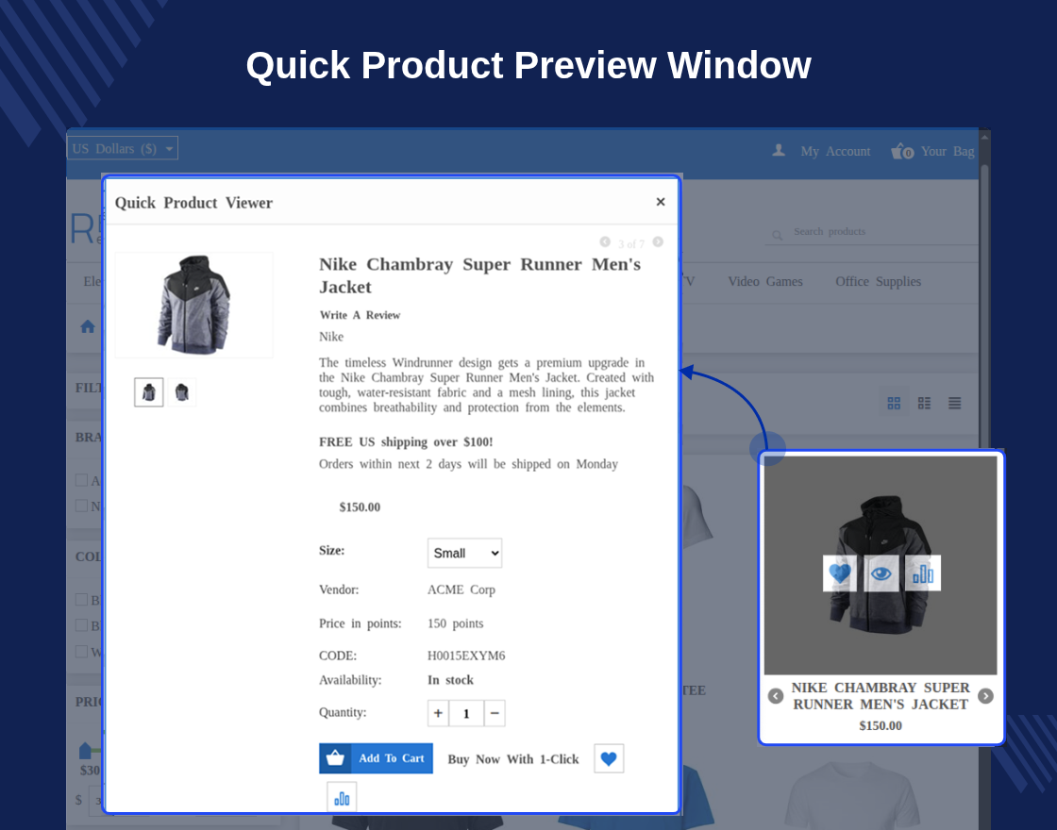Toggle second color filter checkbox
The width and height of the screenshot is (1057, 830).
[81, 625]
